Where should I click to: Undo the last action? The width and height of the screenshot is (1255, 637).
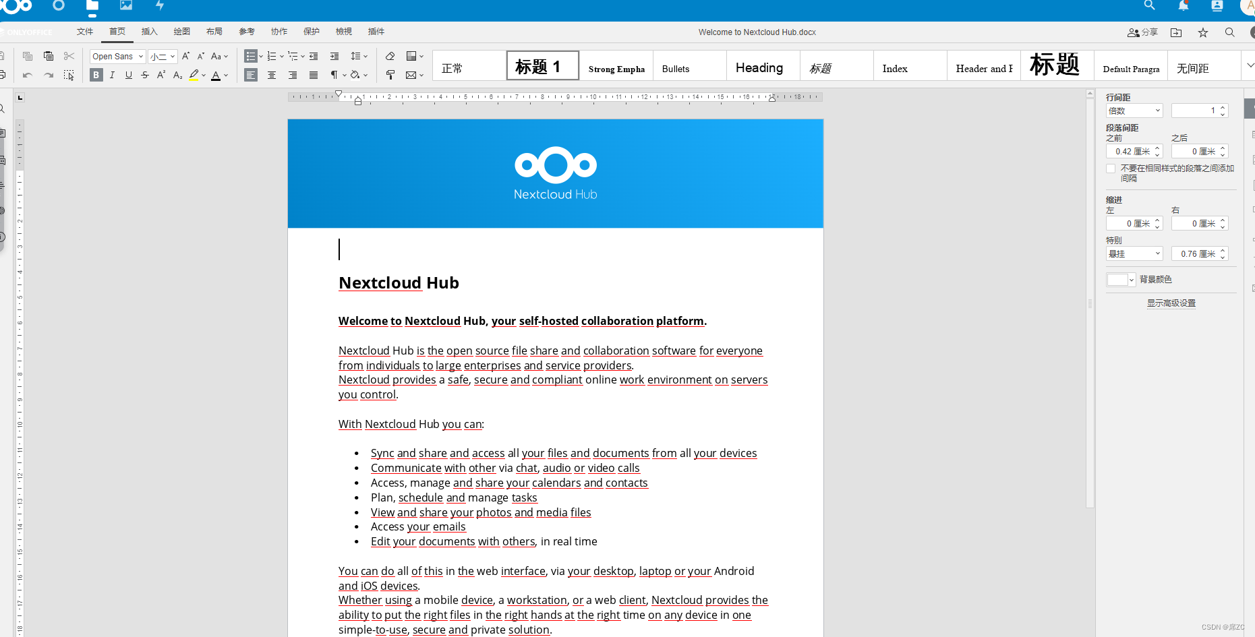point(28,75)
